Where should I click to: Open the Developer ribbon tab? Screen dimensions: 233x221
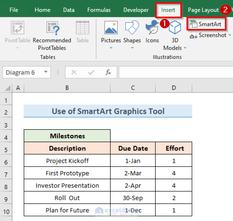[136, 10]
